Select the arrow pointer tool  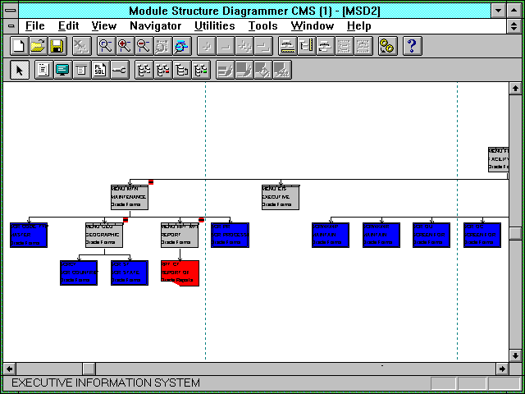click(21, 70)
